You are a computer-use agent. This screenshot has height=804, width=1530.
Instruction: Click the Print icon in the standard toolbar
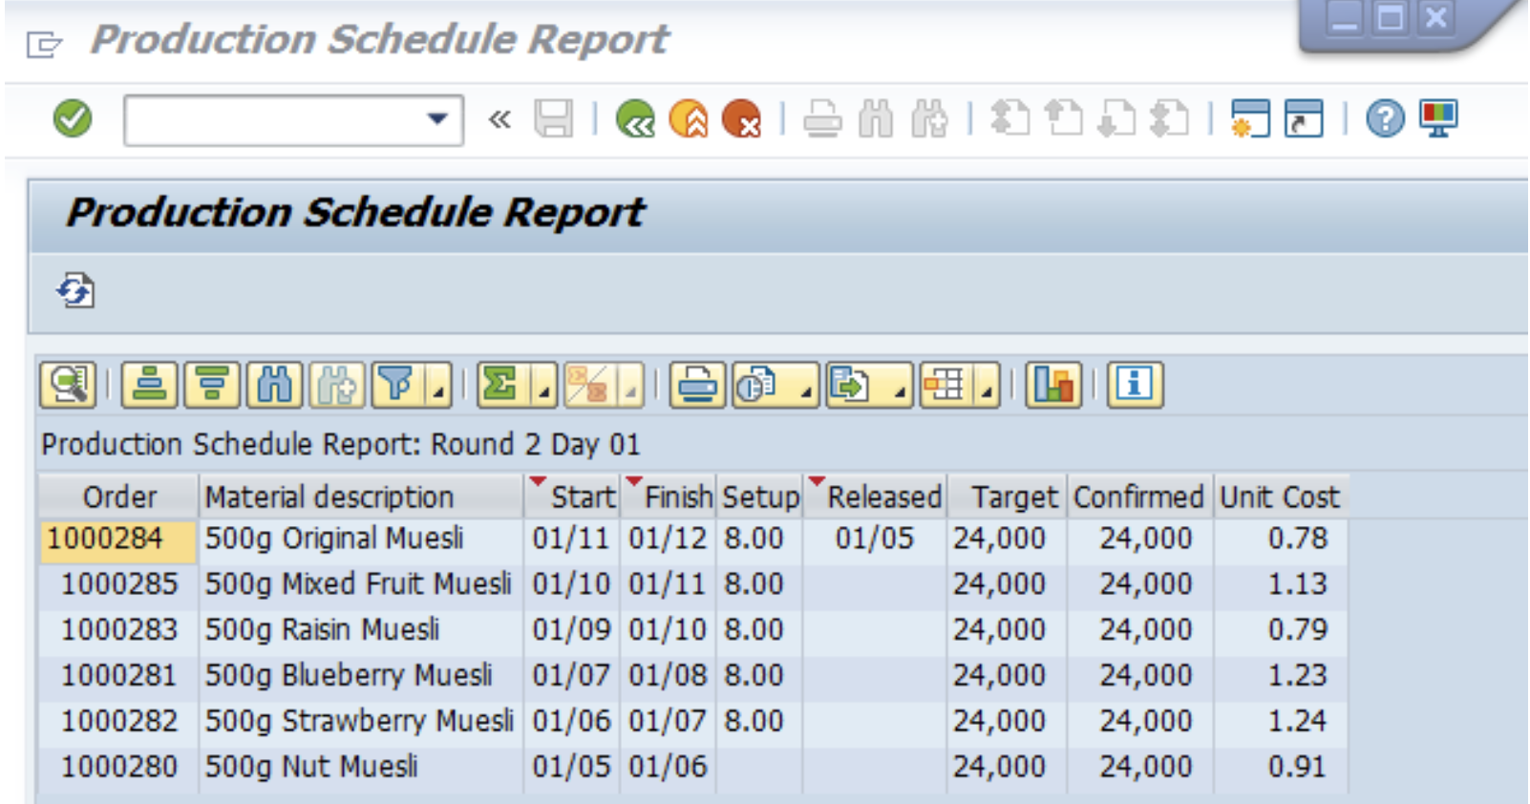tap(821, 119)
